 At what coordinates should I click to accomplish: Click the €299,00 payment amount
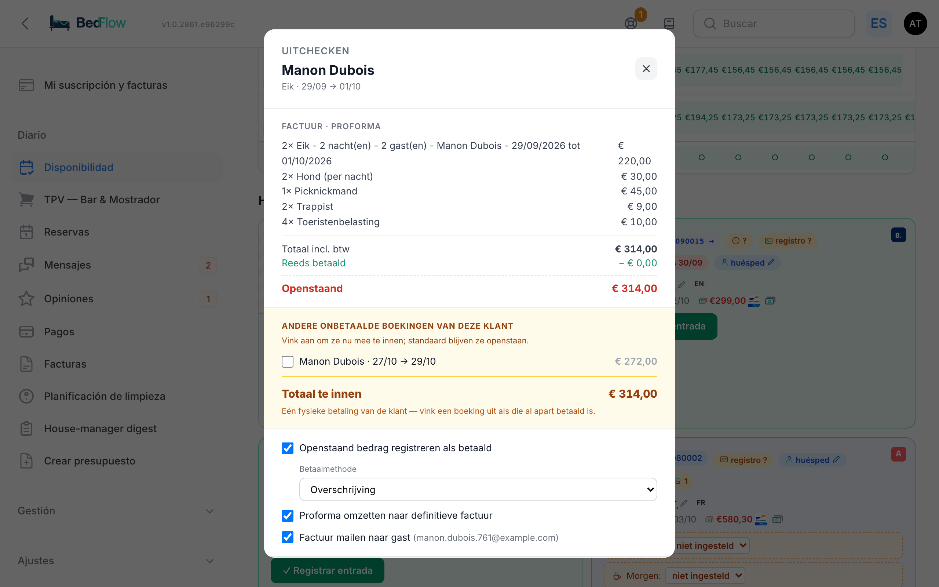tap(727, 301)
